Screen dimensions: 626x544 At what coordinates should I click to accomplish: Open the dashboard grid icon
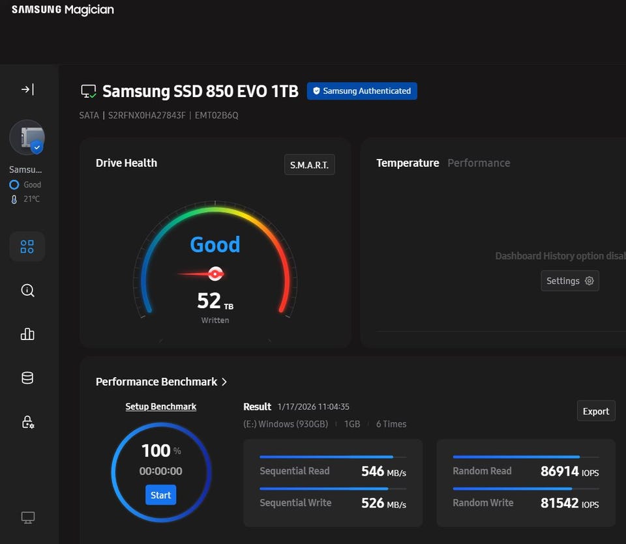27,246
